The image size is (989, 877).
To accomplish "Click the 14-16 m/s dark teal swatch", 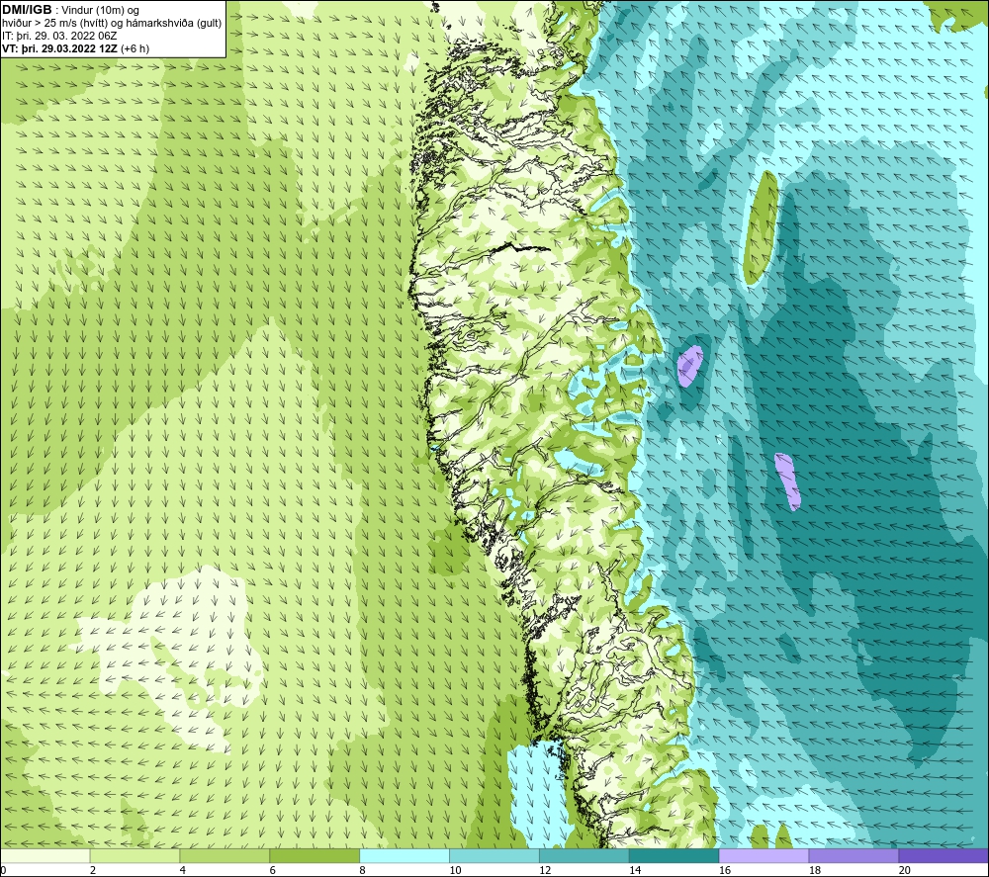I will click(674, 855).
